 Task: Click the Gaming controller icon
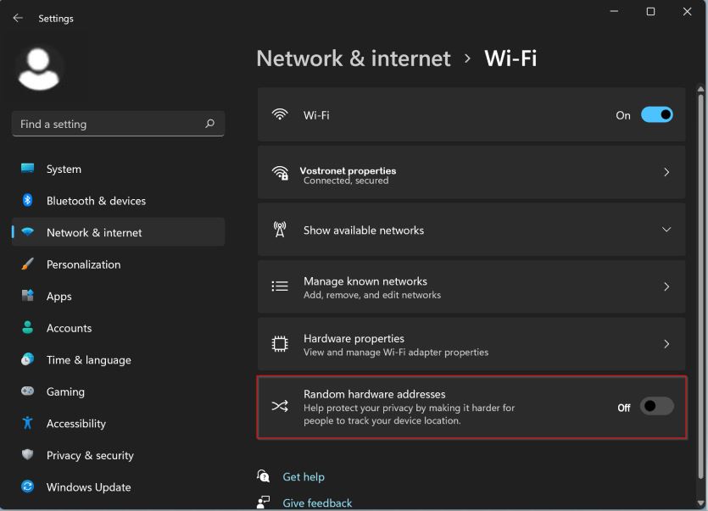click(x=27, y=391)
